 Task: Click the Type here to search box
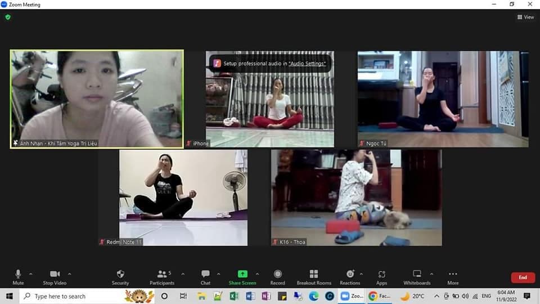coord(87,296)
